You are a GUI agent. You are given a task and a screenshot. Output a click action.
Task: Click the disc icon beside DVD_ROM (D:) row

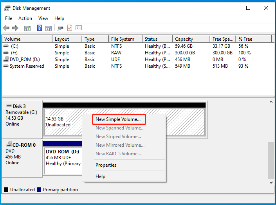pyautogui.click(x=6, y=59)
